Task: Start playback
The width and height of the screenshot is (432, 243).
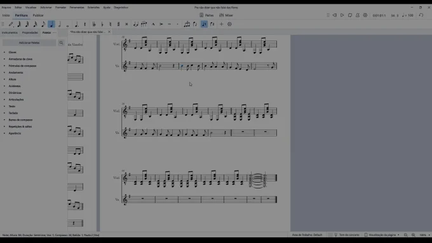Action: click(x=342, y=15)
